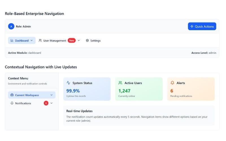Click the 1,247 active users count
This screenshot has height=141, width=226.
coord(124,91)
